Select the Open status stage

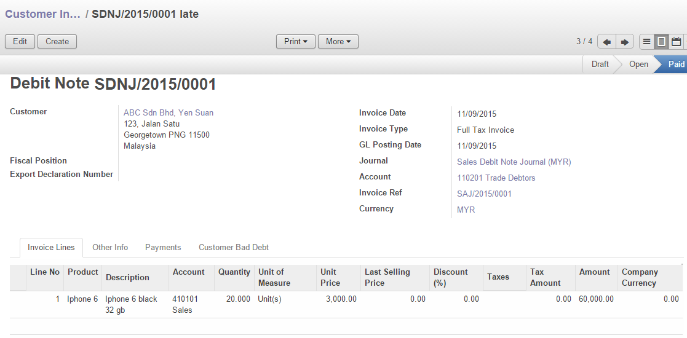pos(638,65)
